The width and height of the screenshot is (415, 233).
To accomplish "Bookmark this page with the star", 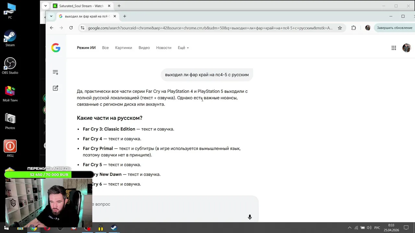I will pyautogui.click(x=340, y=28).
